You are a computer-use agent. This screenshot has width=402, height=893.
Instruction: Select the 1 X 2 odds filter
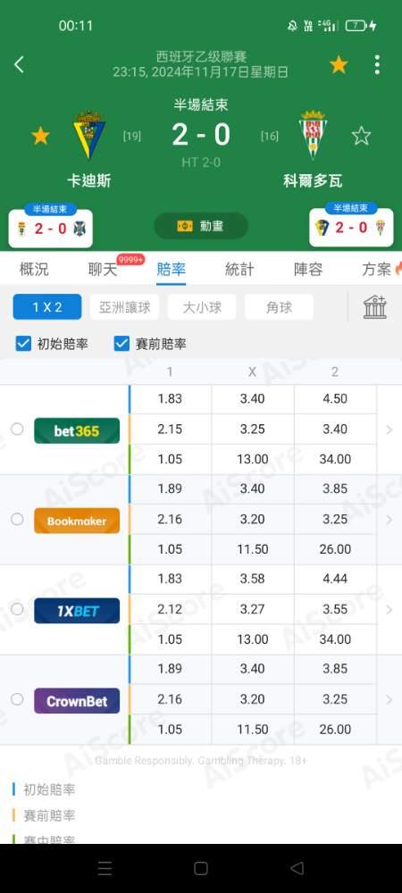[47, 307]
